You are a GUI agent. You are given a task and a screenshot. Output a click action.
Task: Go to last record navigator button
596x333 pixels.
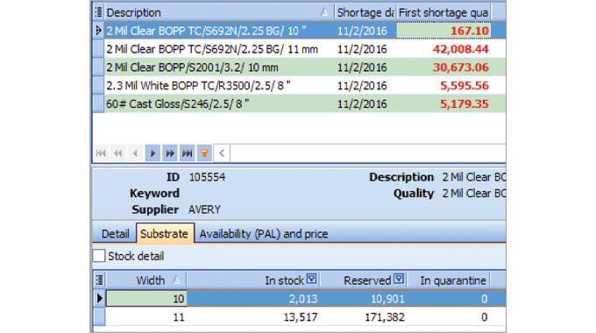(x=187, y=153)
